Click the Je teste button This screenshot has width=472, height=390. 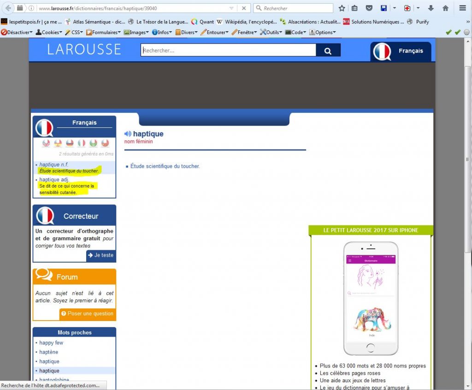point(101,255)
